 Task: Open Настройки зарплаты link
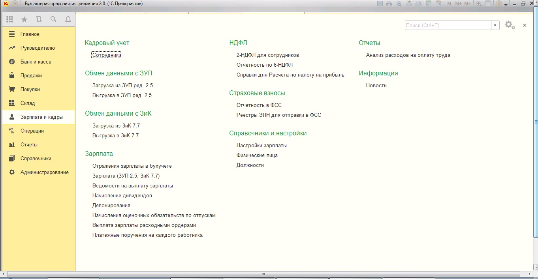261,146
